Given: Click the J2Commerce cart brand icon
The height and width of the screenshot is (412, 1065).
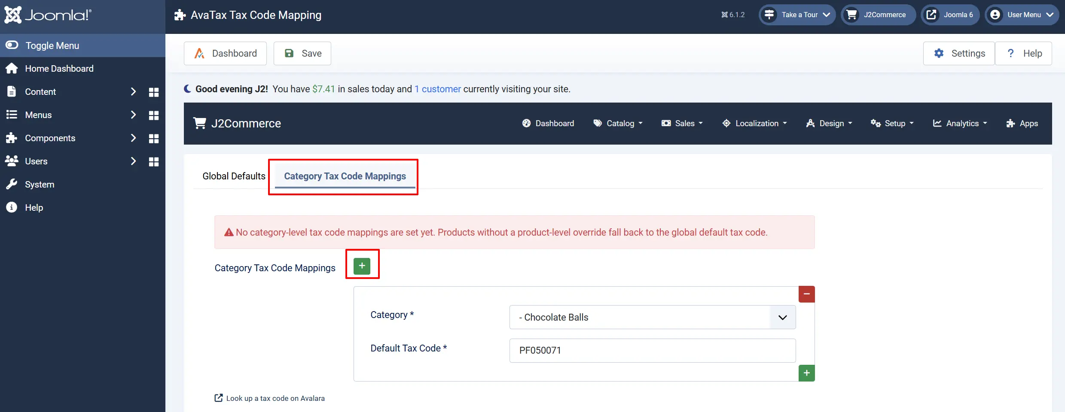Looking at the screenshot, I should (200, 123).
